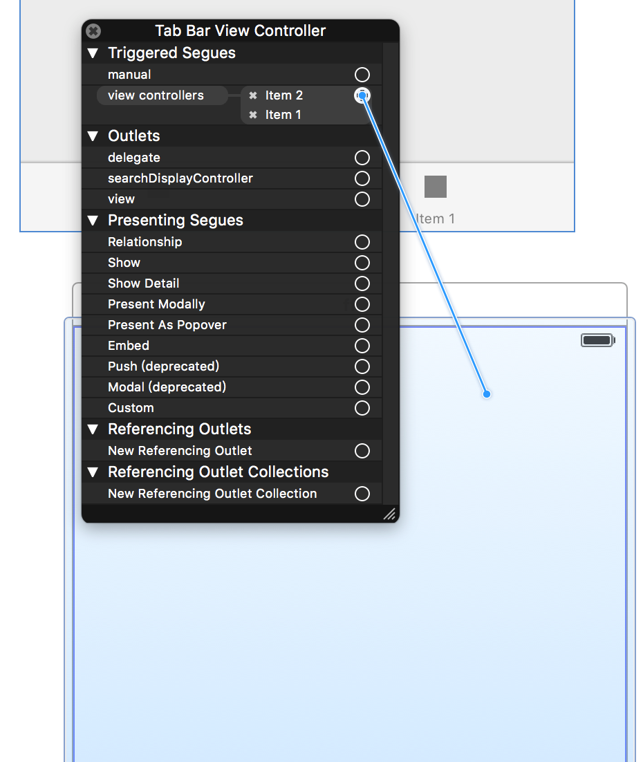This screenshot has height=762, width=643.
Task: Collapse the Referencing Outlet Collections section
Action: pos(93,472)
